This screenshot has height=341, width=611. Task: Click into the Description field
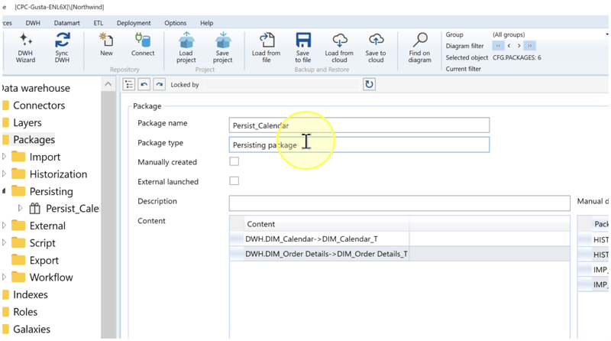pos(399,203)
